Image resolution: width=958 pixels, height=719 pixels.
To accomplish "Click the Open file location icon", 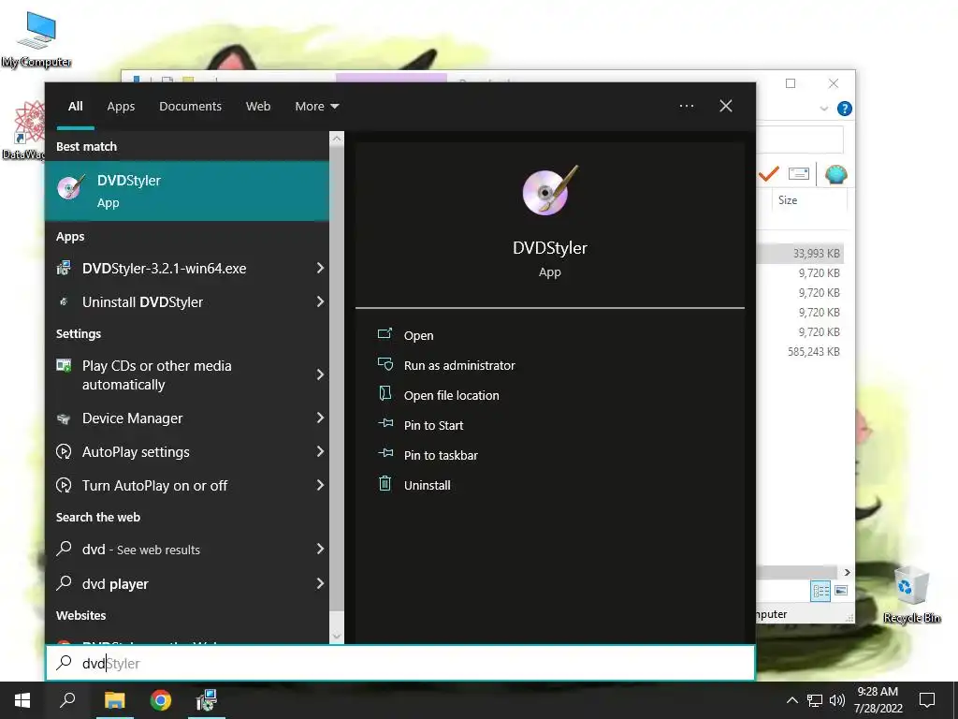I will (x=385, y=394).
